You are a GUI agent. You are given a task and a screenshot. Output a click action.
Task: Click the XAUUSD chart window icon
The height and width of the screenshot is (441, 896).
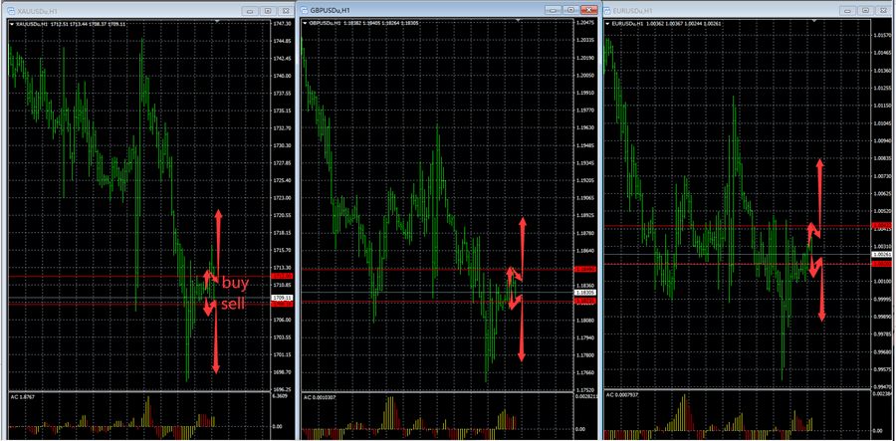[9, 10]
